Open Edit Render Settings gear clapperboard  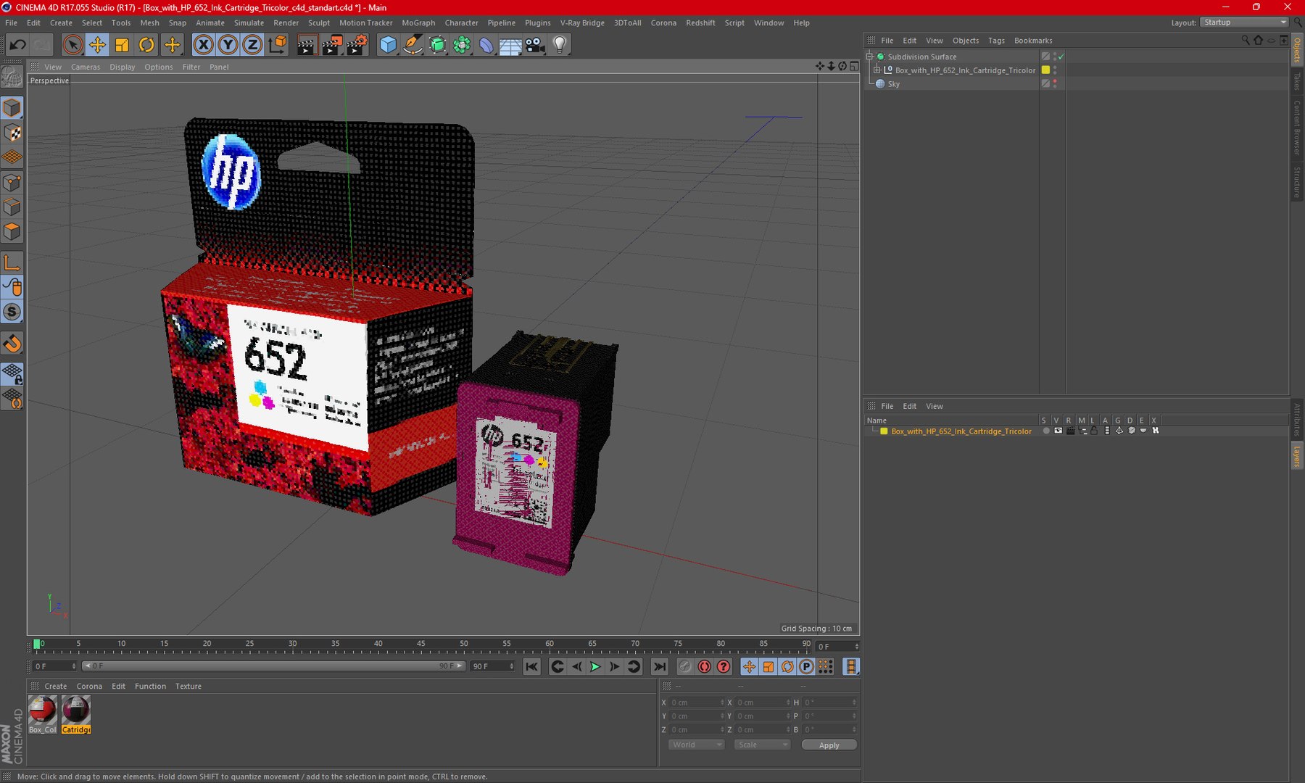point(356,45)
